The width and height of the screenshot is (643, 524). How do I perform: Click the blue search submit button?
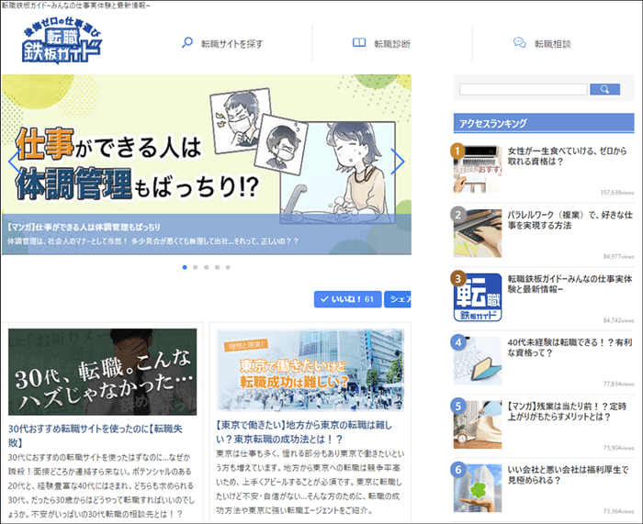coord(604,89)
